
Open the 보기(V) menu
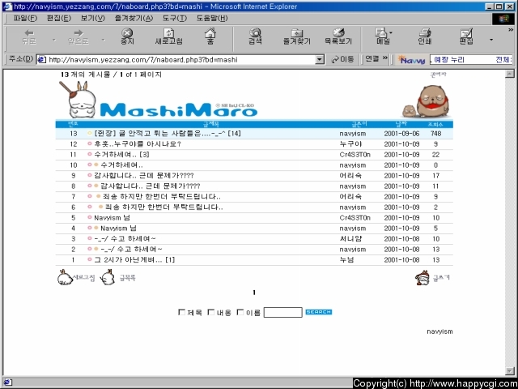coord(93,18)
